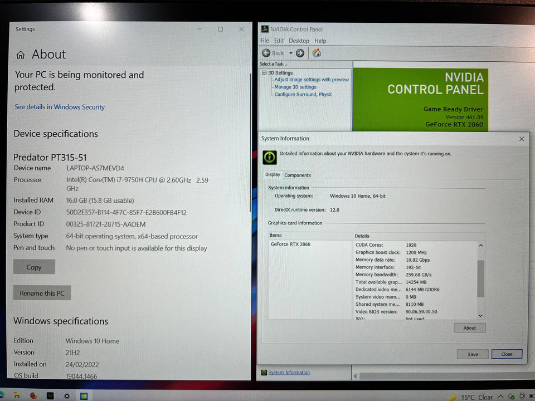This screenshot has height=401, width=535.
Task: Click the Dedicated video memory 6144 MB GDDR6
Action: 422,290
